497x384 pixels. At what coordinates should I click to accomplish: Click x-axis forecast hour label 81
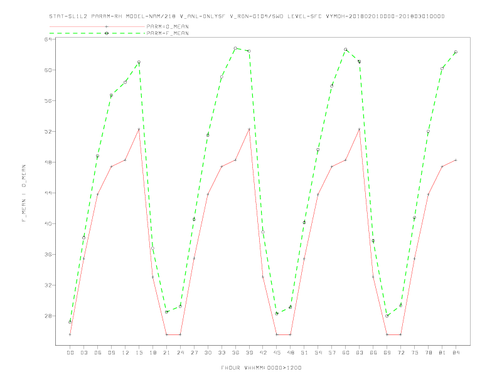442,353
